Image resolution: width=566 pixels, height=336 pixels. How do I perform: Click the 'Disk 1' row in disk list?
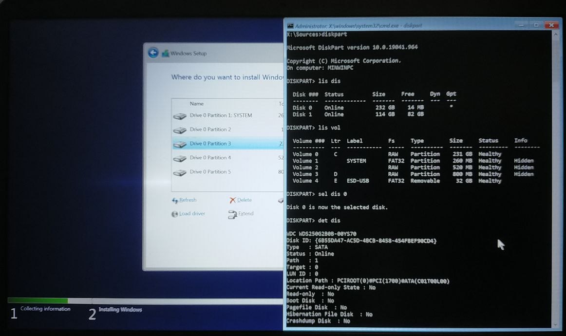358,114
